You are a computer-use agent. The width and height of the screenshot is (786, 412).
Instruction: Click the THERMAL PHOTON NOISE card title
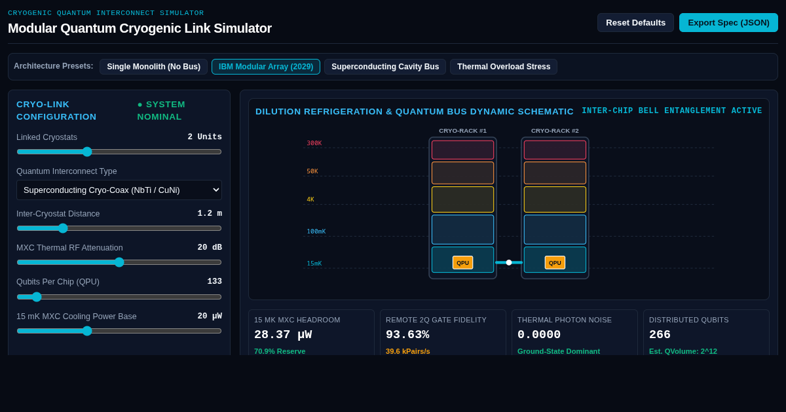click(565, 320)
